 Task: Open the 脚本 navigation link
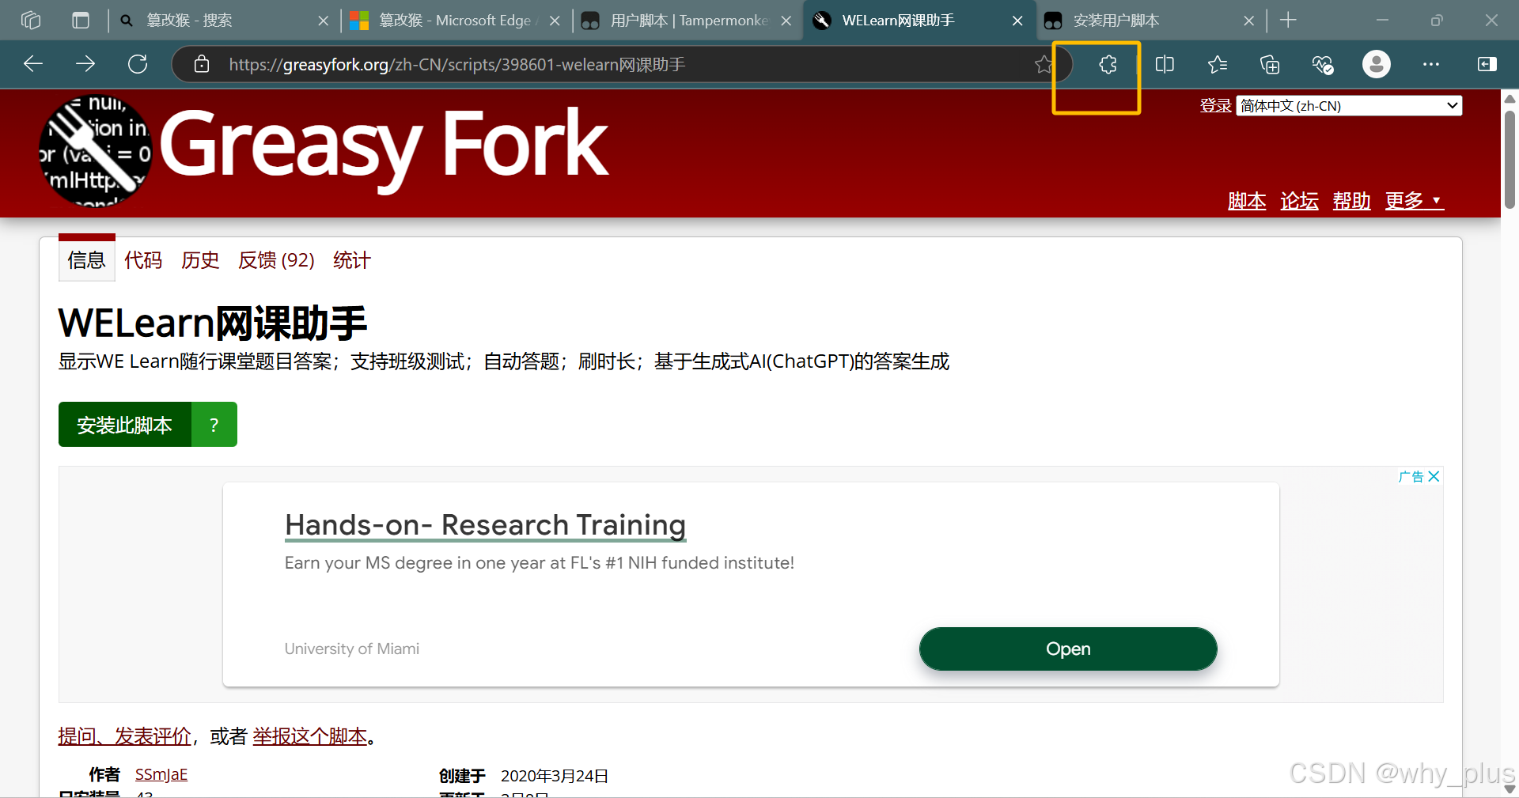1247,201
